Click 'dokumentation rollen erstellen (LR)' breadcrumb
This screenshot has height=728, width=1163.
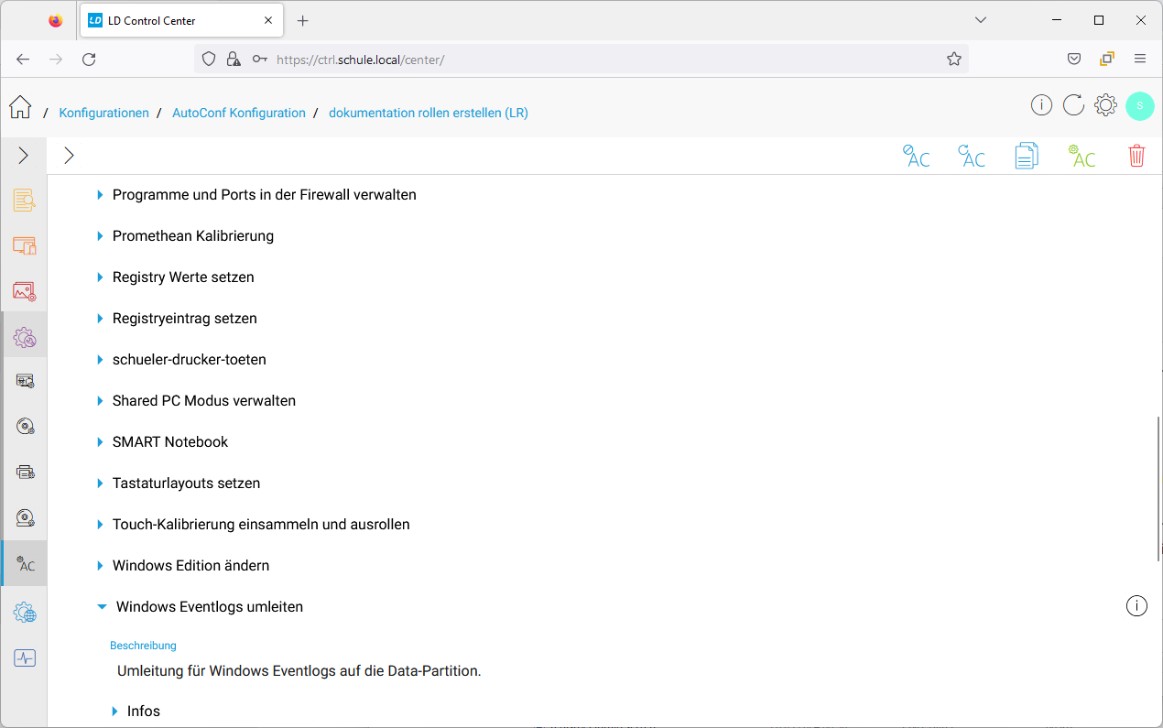tap(429, 113)
